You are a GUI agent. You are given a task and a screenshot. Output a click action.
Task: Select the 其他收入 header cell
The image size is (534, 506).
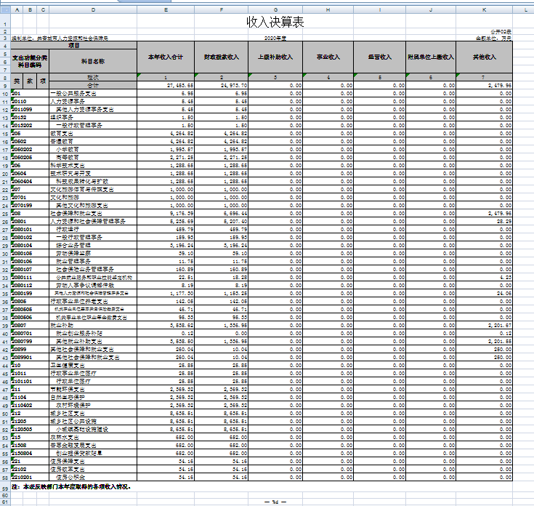tap(484, 57)
